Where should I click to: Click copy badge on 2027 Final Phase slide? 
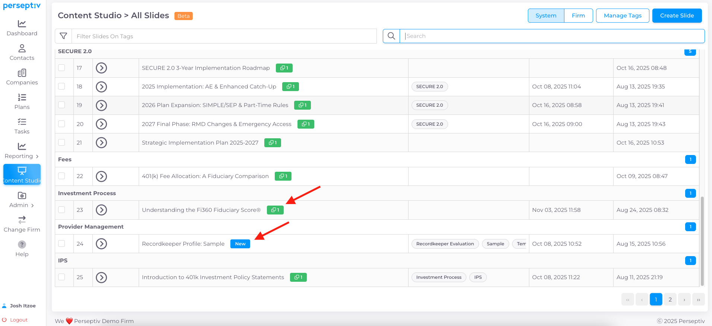[x=306, y=124]
